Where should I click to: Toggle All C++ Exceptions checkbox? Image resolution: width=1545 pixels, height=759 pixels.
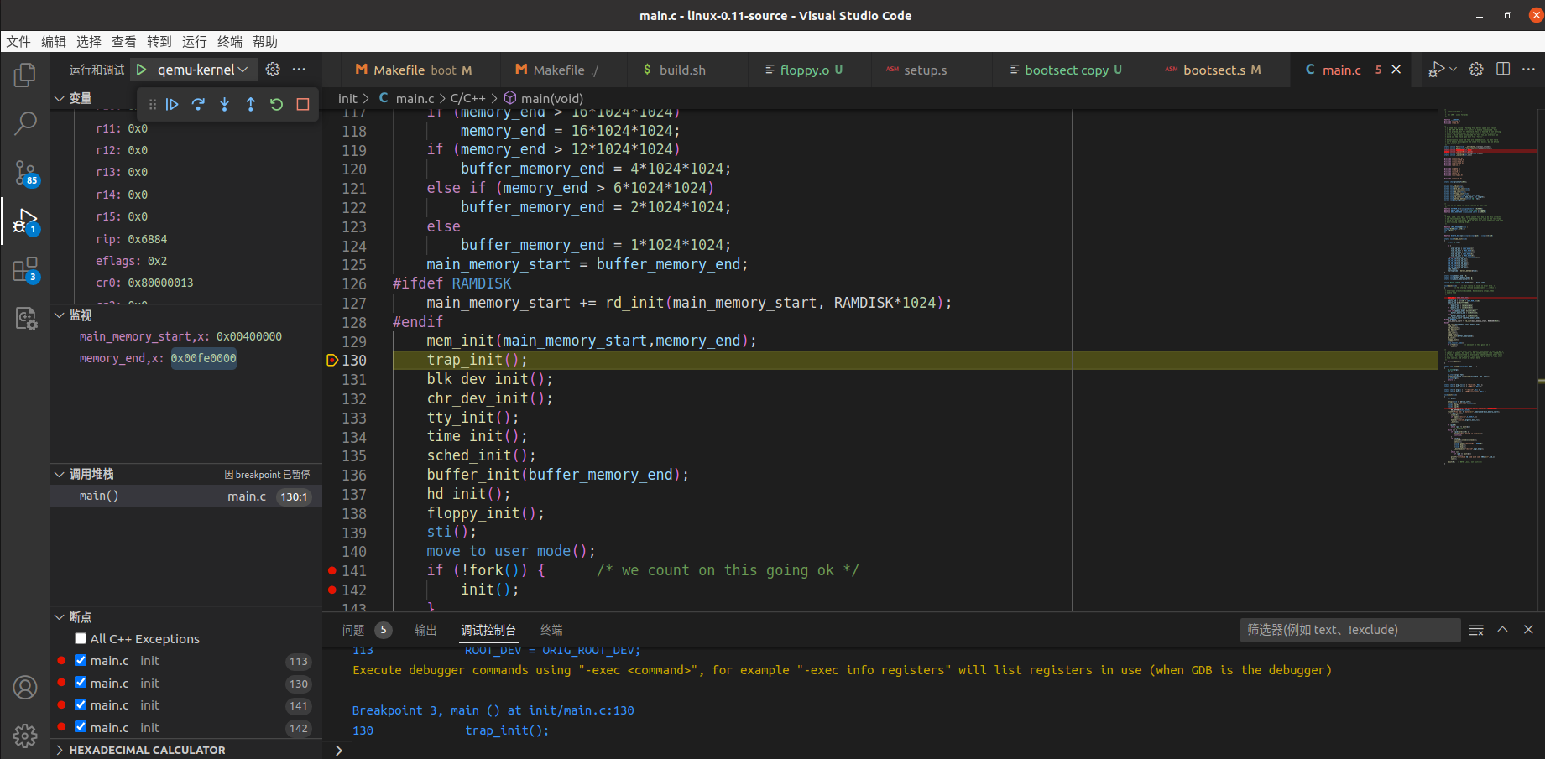(81, 638)
